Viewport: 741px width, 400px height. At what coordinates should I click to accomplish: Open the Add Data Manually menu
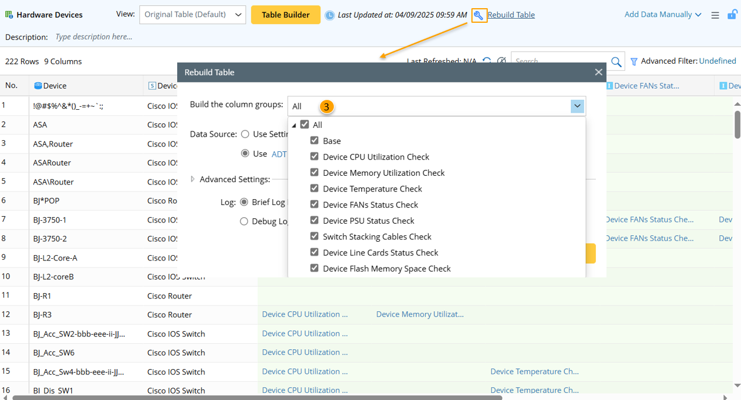[x=663, y=15]
